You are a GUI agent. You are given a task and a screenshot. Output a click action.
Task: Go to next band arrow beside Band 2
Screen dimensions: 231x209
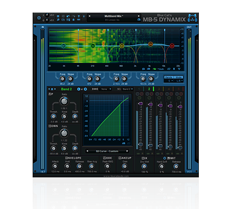click(55, 89)
